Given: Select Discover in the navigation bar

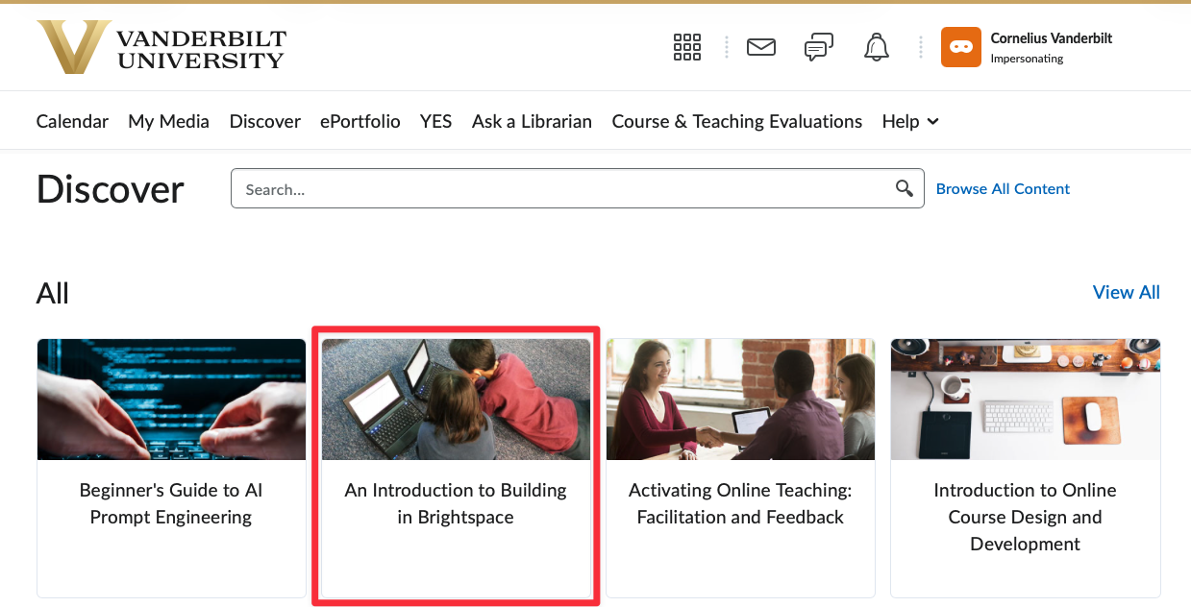Looking at the screenshot, I should (264, 122).
